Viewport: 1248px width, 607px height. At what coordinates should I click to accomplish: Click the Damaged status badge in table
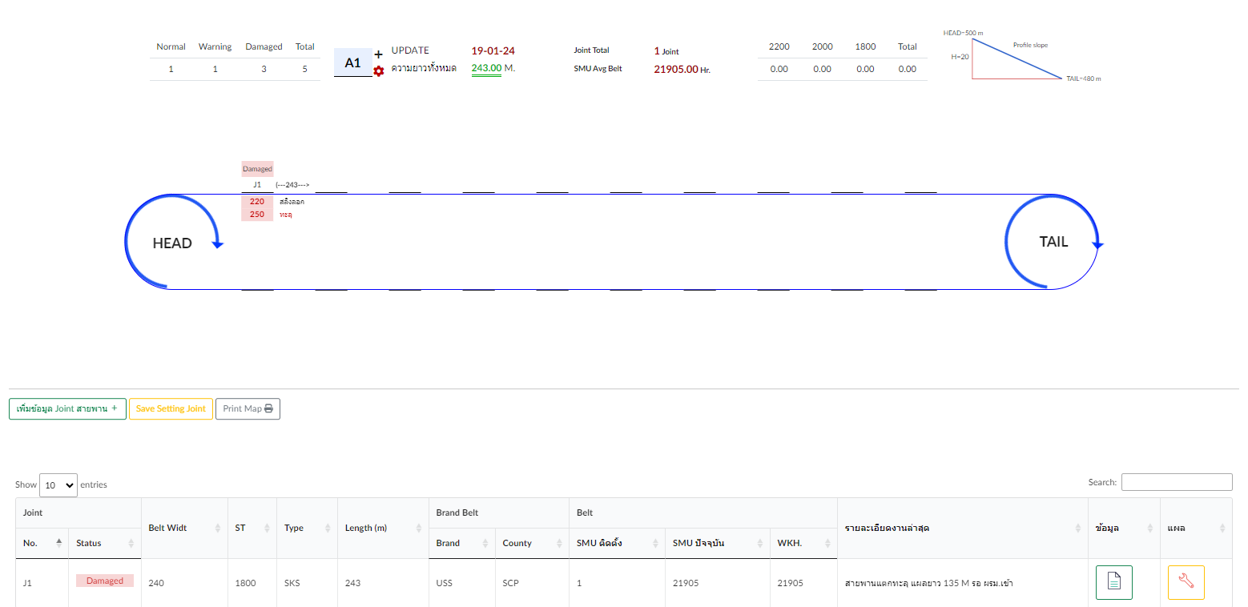(105, 581)
